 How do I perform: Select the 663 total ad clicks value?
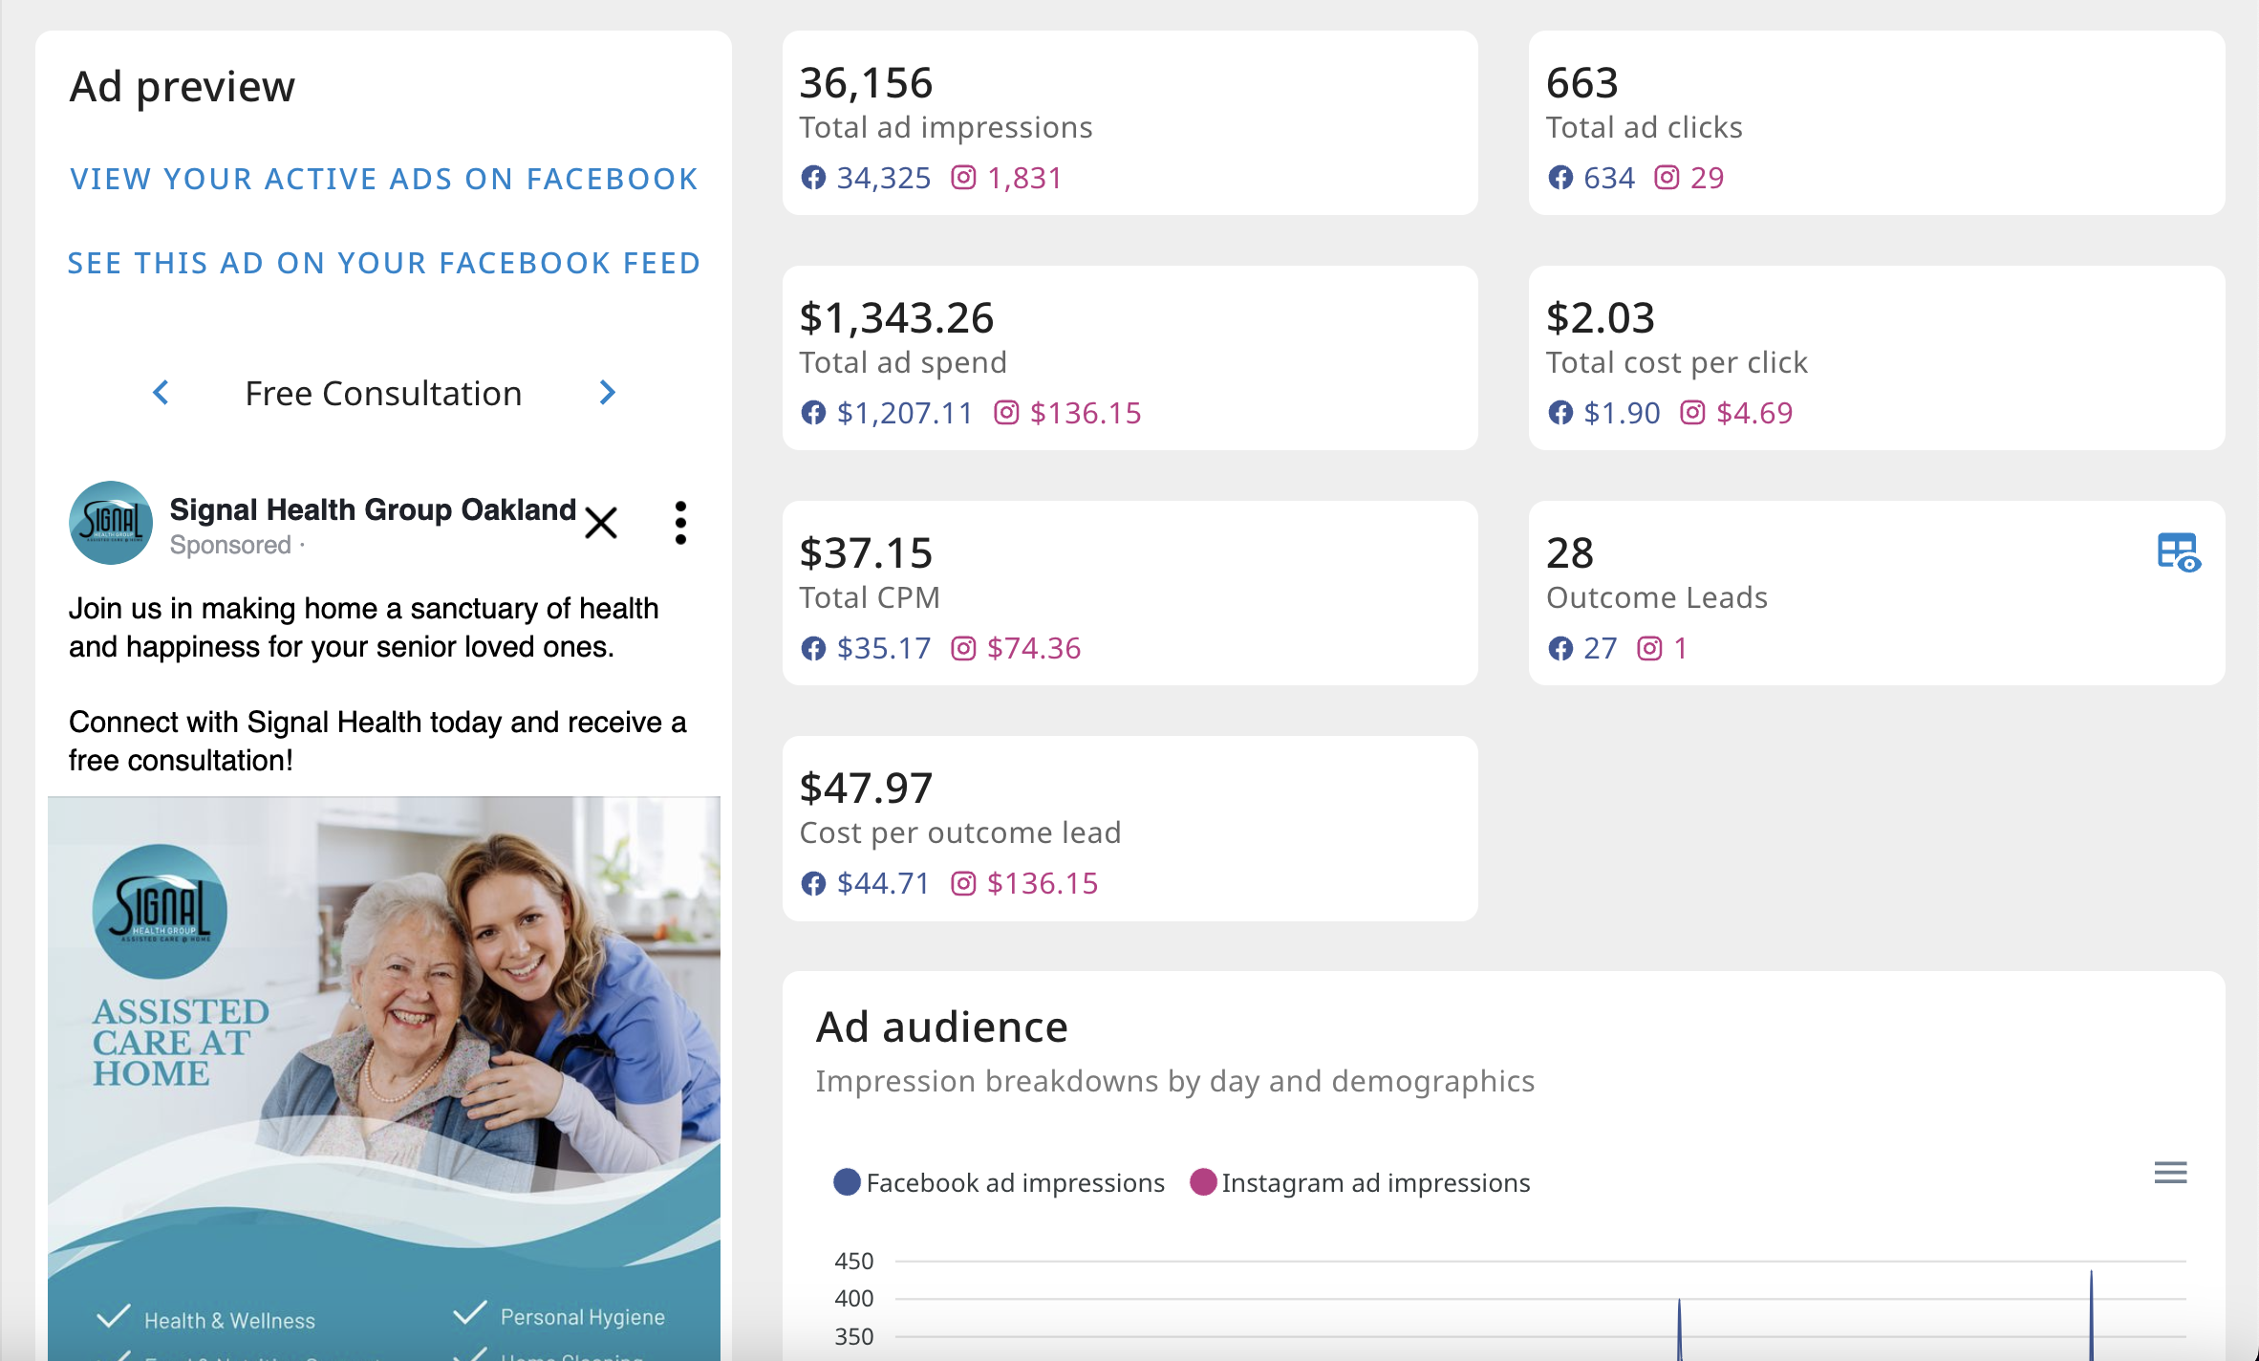pos(1582,83)
